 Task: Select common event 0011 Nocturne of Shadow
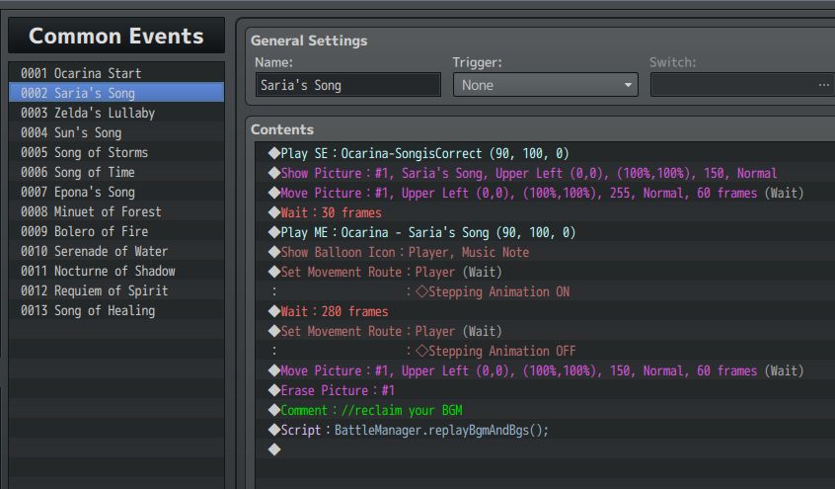116,271
